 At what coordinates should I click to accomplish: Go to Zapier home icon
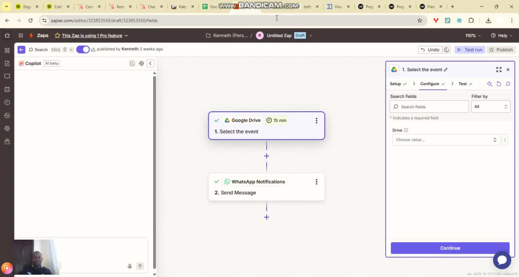point(7,35)
